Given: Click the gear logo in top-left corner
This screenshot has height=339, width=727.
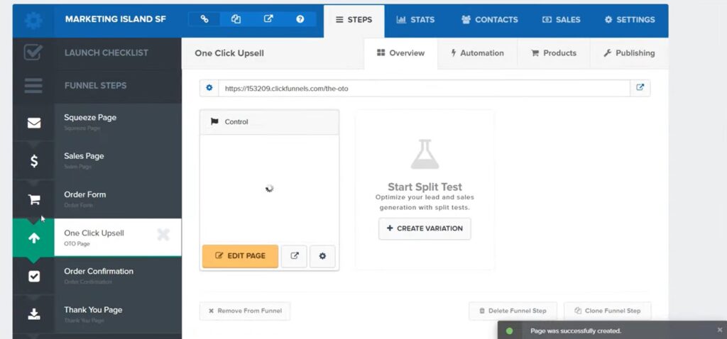Looking at the screenshot, I should point(33,21).
